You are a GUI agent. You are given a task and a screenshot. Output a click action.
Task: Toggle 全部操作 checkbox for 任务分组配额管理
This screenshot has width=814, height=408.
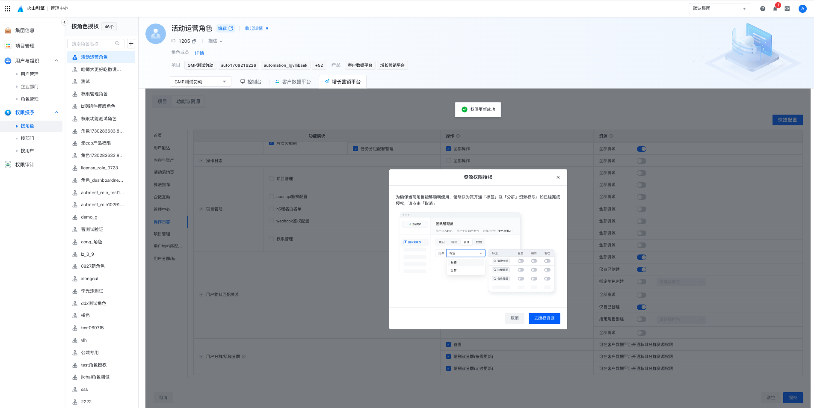pyautogui.click(x=448, y=149)
